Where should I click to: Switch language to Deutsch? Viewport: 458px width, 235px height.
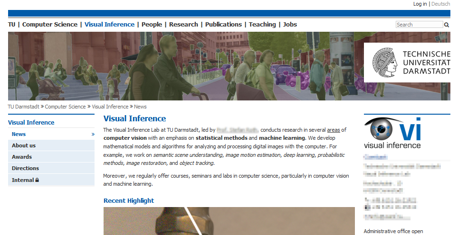tap(440, 4)
